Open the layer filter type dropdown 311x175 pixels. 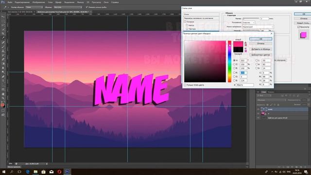[x=264, y=96]
